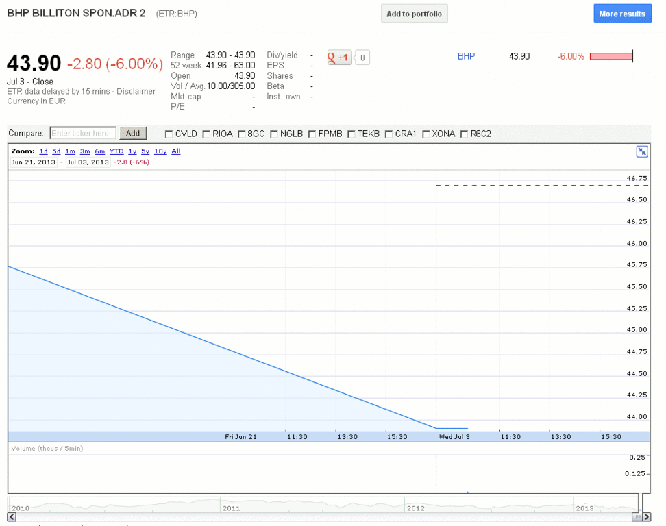Open the Disclaimer link

136,91
